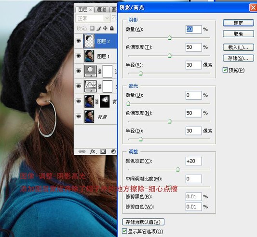Open the 正常 blend mode dropdown

pos(93,18)
